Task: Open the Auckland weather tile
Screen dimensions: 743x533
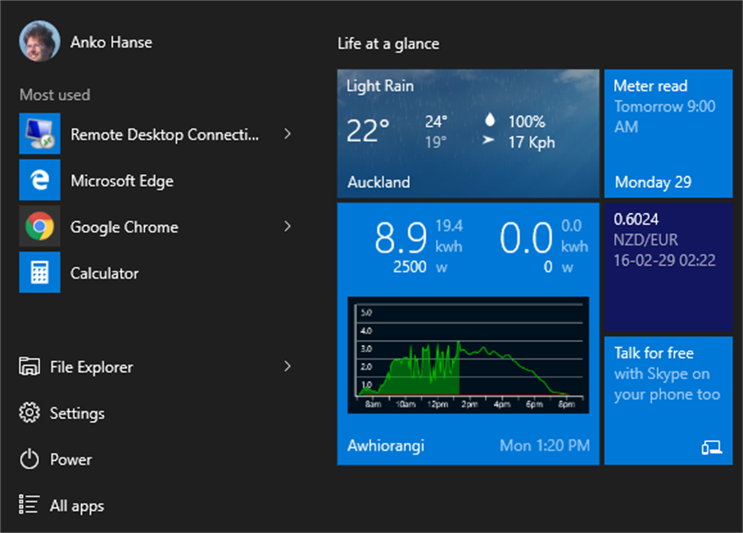Action: pos(468,133)
